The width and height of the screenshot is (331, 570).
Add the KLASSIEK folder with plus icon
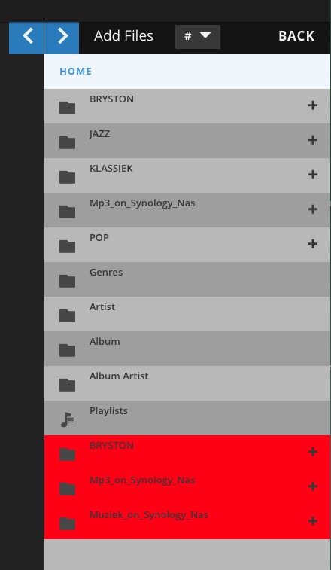[313, 175]
